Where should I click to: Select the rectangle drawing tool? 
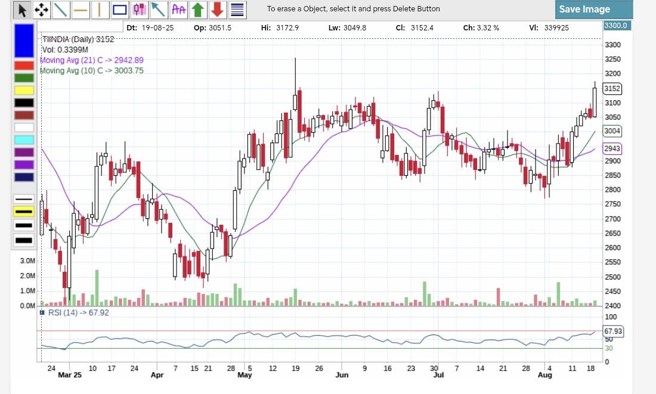coord(119,10)
